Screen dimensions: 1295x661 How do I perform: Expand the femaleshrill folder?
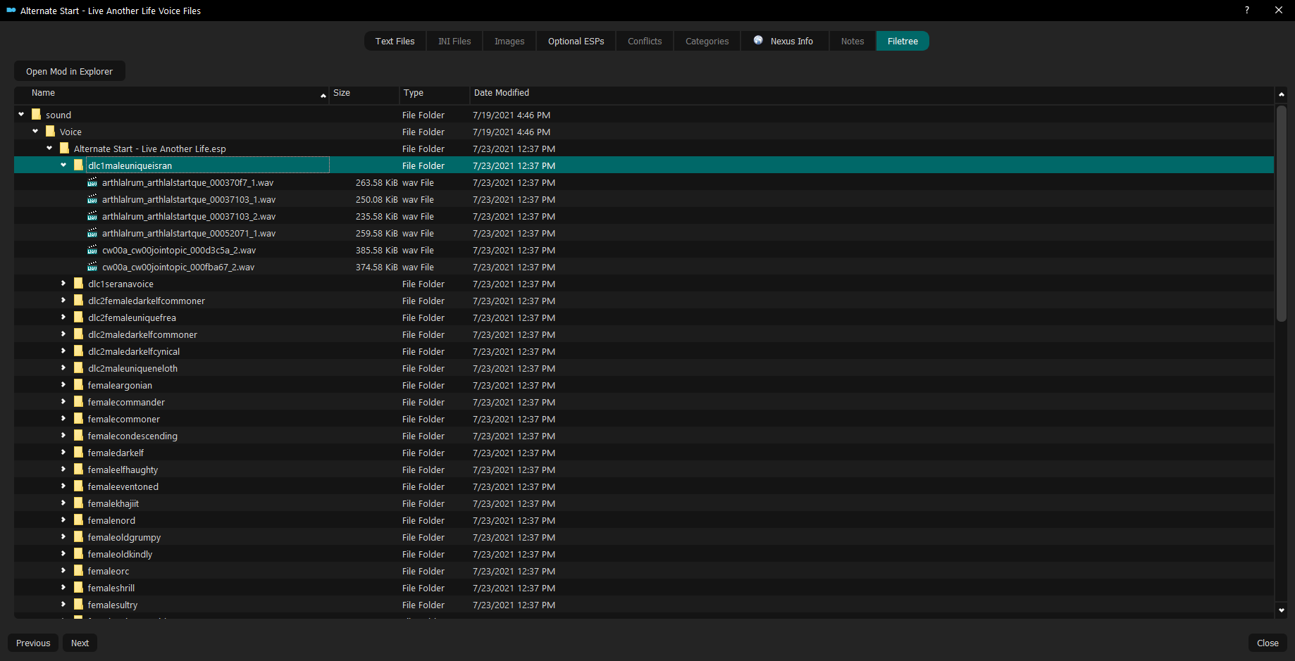coord(63,587)
